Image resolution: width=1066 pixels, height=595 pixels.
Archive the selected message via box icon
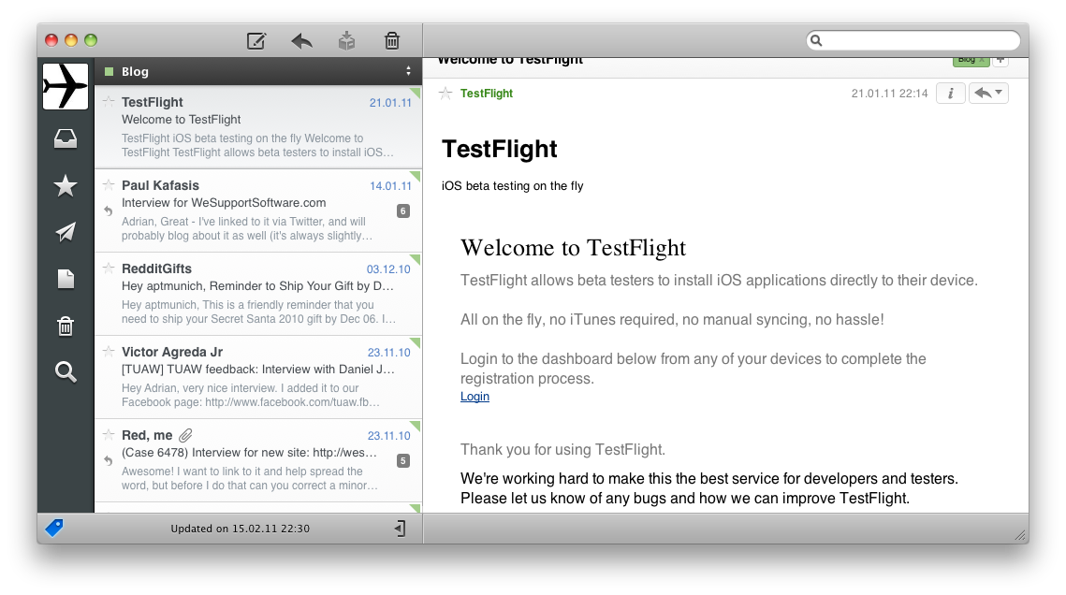tap(346, 41)
